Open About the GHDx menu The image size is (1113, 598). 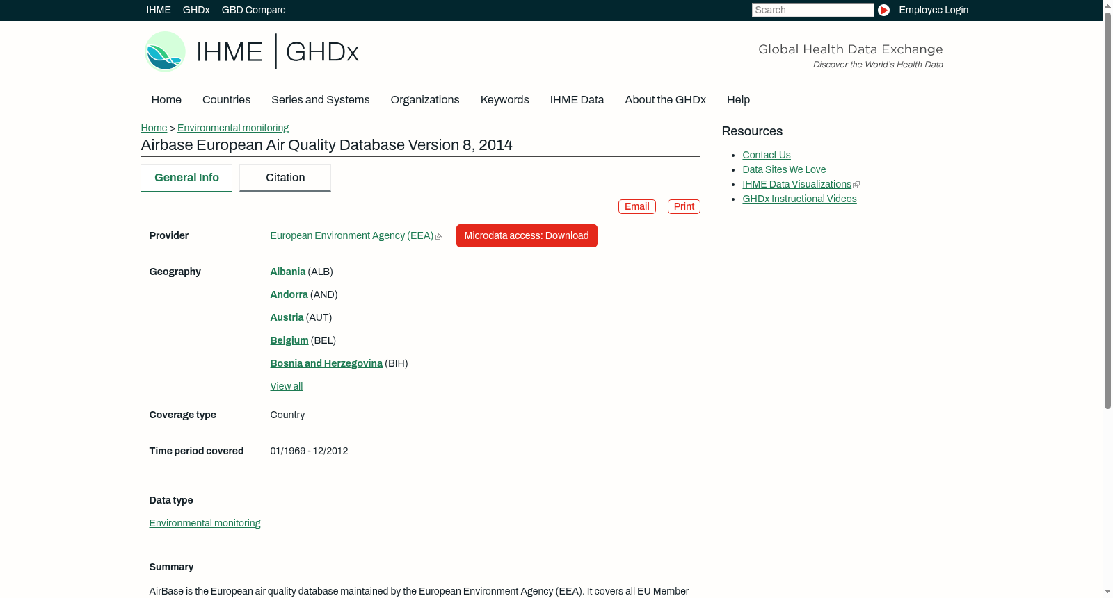(x=665, y=100)
